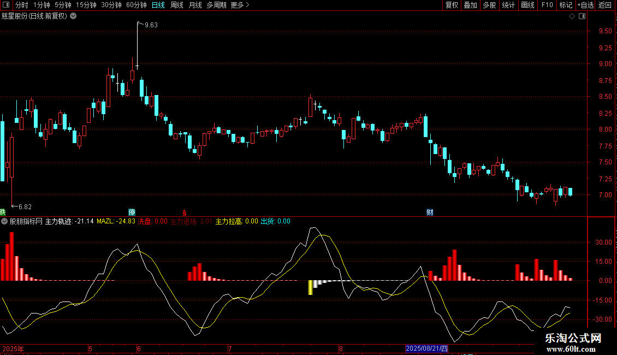Image resolution: width=617 pixels, height=355 pixels.
Task: Toggle the right side panel icon
Action: point(582,16)
